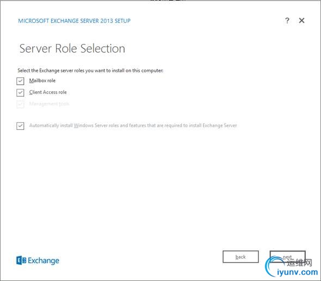Click the Exchange logo icon
Viewport: 321px width, 281px height.
point(21,260)
